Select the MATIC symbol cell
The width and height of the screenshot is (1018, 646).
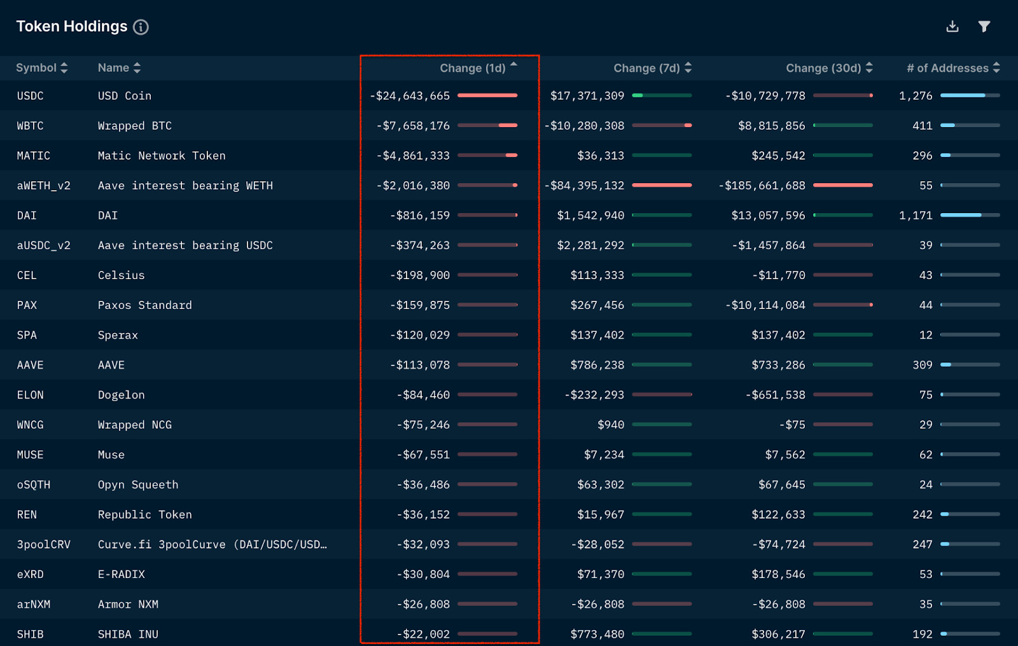(x=34, y=156)
